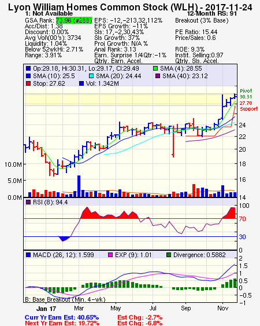The height and width of the screenshot is (326, 260).
Task: Click the green Pivot 30.31 label
Action: [x=246, y=94]
